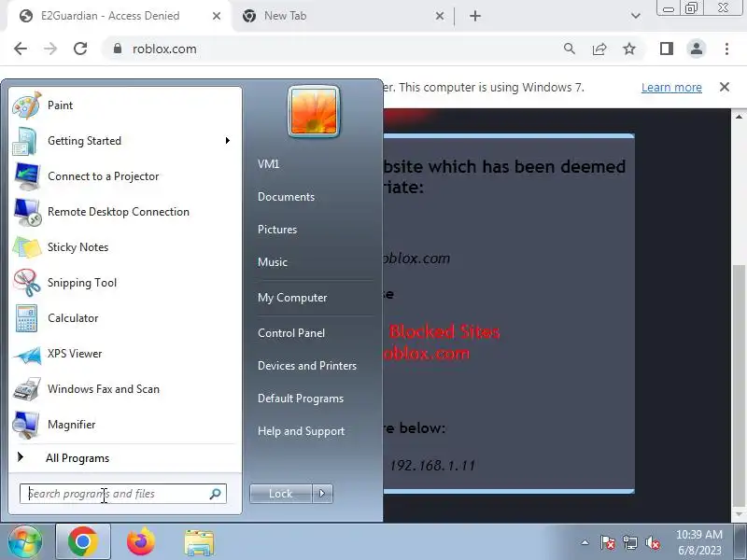Image resolution: width=747 pixels, height=560 pixels.
Task: Open Firefox from the taskbar
Action: pos(141,542)
